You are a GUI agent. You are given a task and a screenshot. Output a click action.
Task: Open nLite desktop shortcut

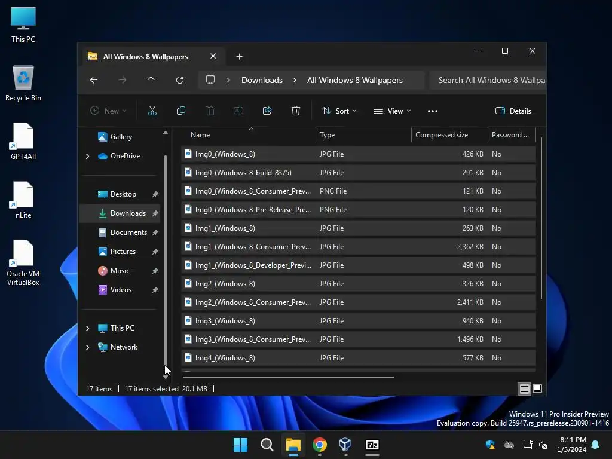tap(23, 200)
